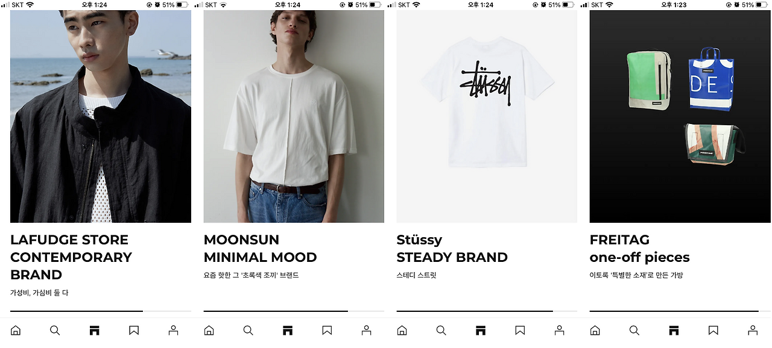Open search icon under LAFUDGE STORE screen
This screenshot has width=772, height=348.
point(55,331)
